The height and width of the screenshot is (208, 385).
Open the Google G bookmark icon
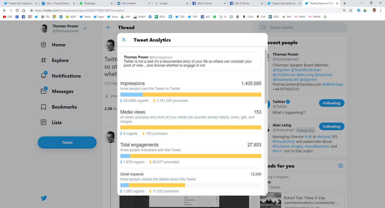coord(325,16)
